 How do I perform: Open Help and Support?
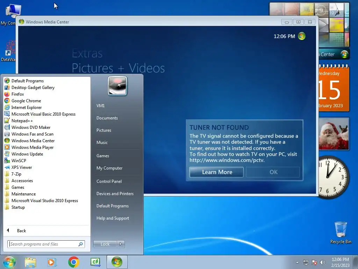(113, 218)
